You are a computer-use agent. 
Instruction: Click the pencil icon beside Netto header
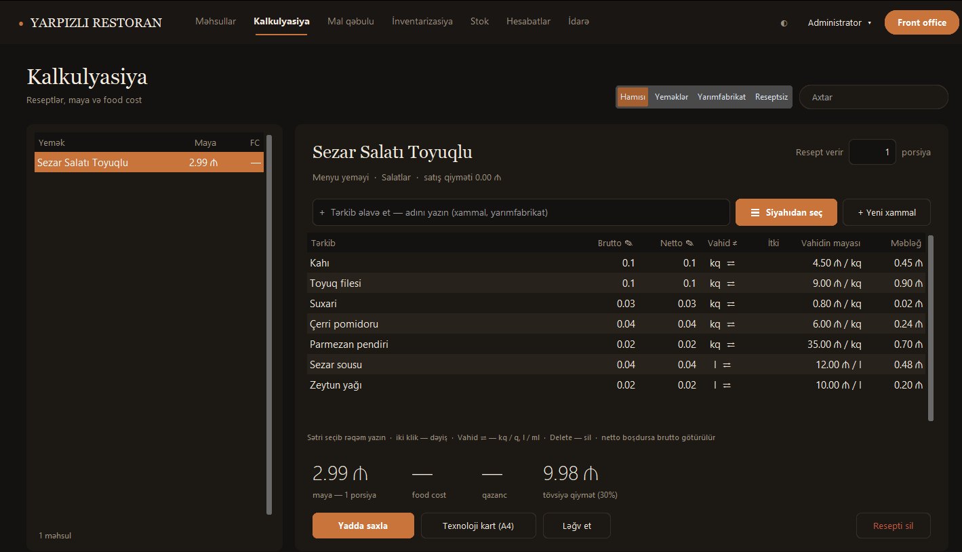tap(689, 243)
